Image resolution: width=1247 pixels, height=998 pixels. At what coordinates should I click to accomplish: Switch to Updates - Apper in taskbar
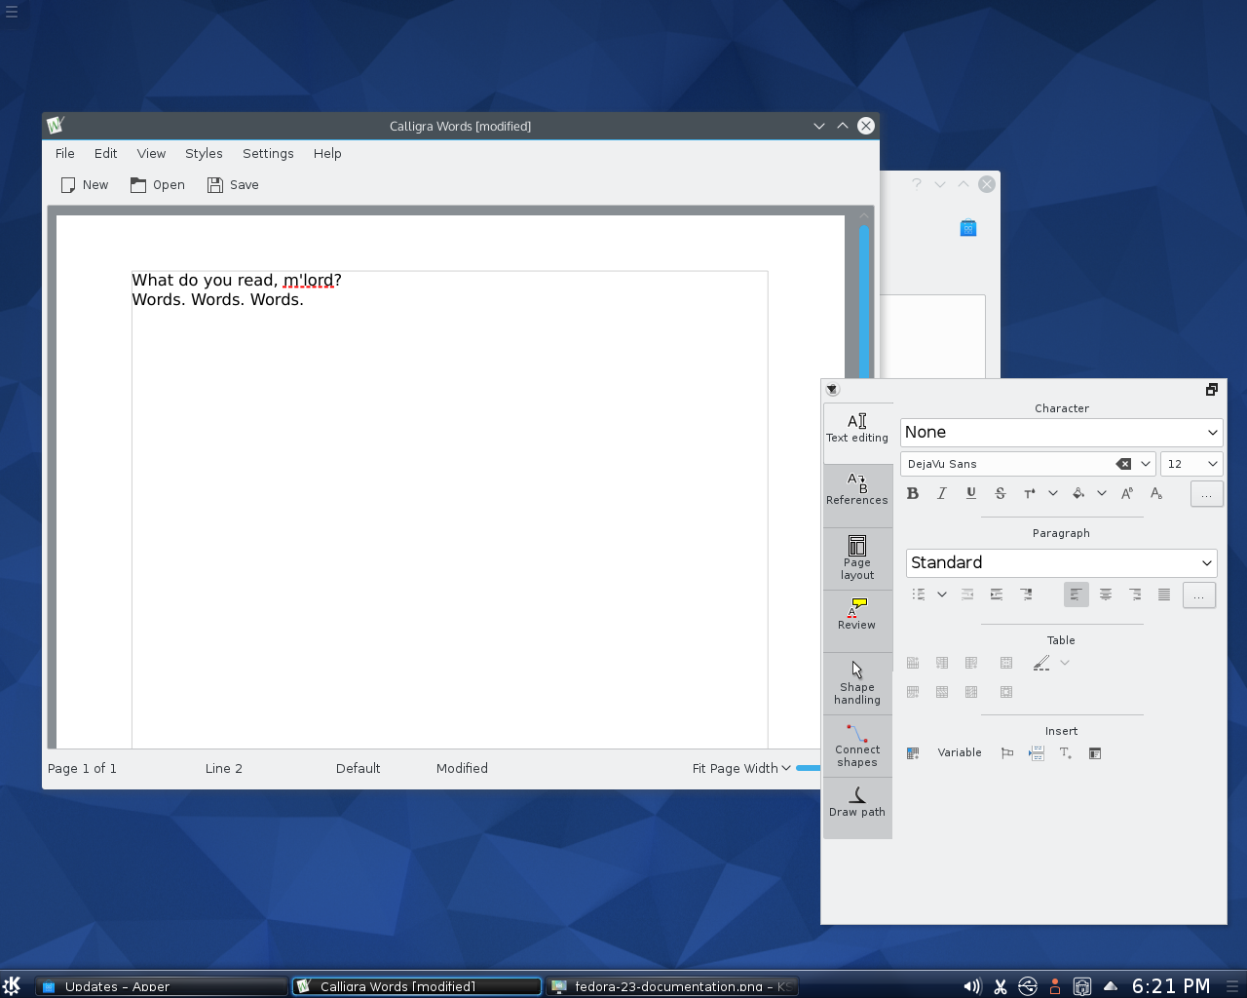(x=162, y=986)
